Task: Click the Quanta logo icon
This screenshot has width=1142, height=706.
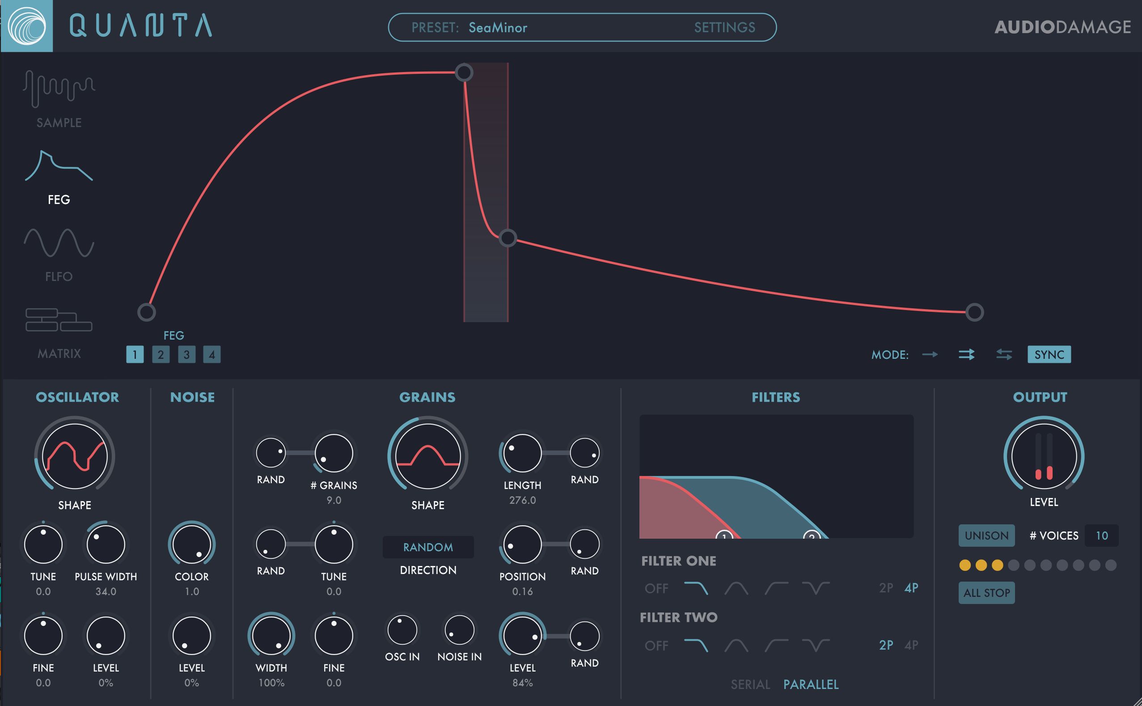Action: click(x=26, y=26)
